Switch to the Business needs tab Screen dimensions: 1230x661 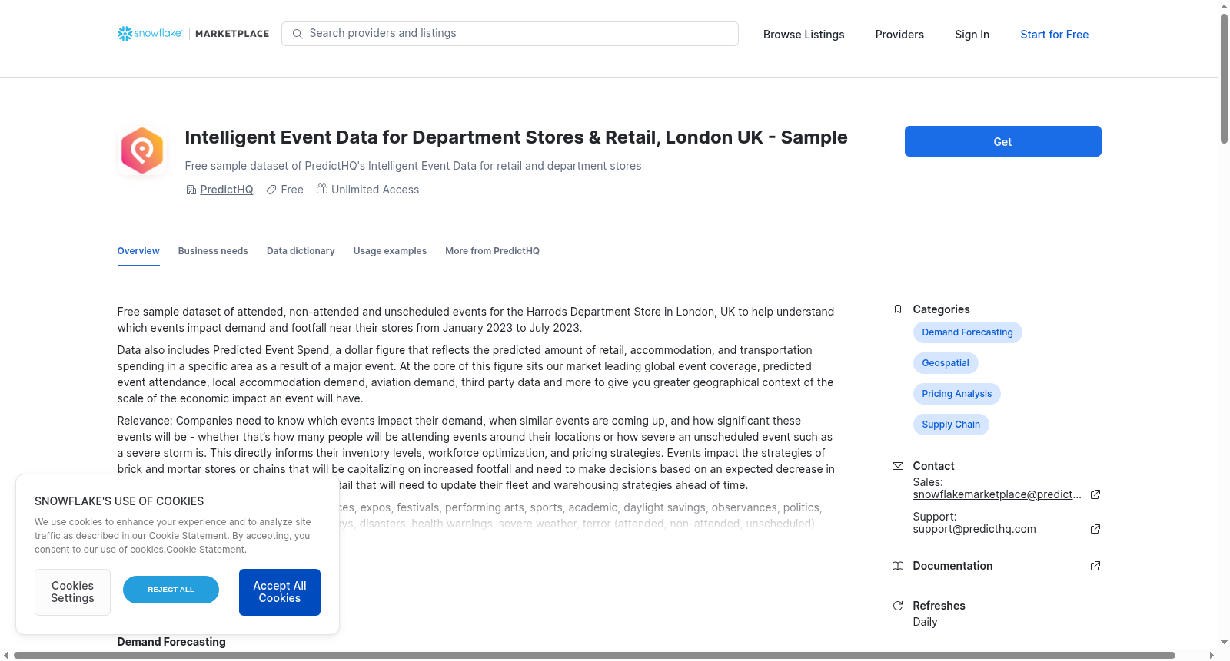coord(213,251)
